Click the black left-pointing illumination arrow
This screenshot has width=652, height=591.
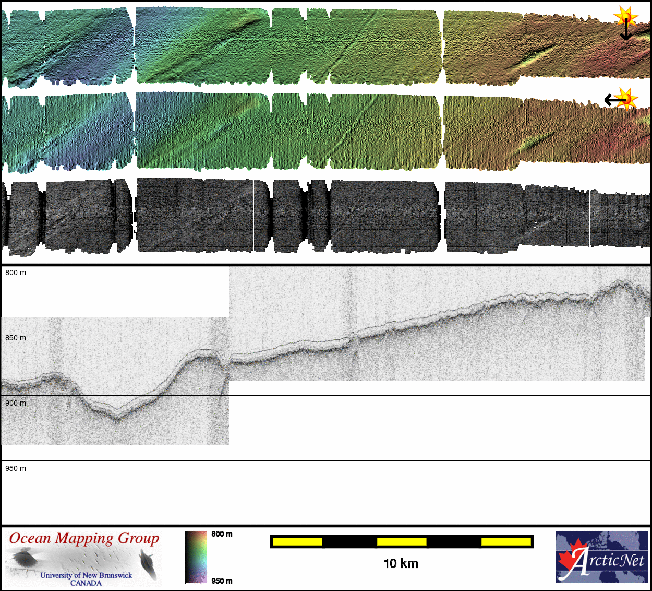pos(614,99)
